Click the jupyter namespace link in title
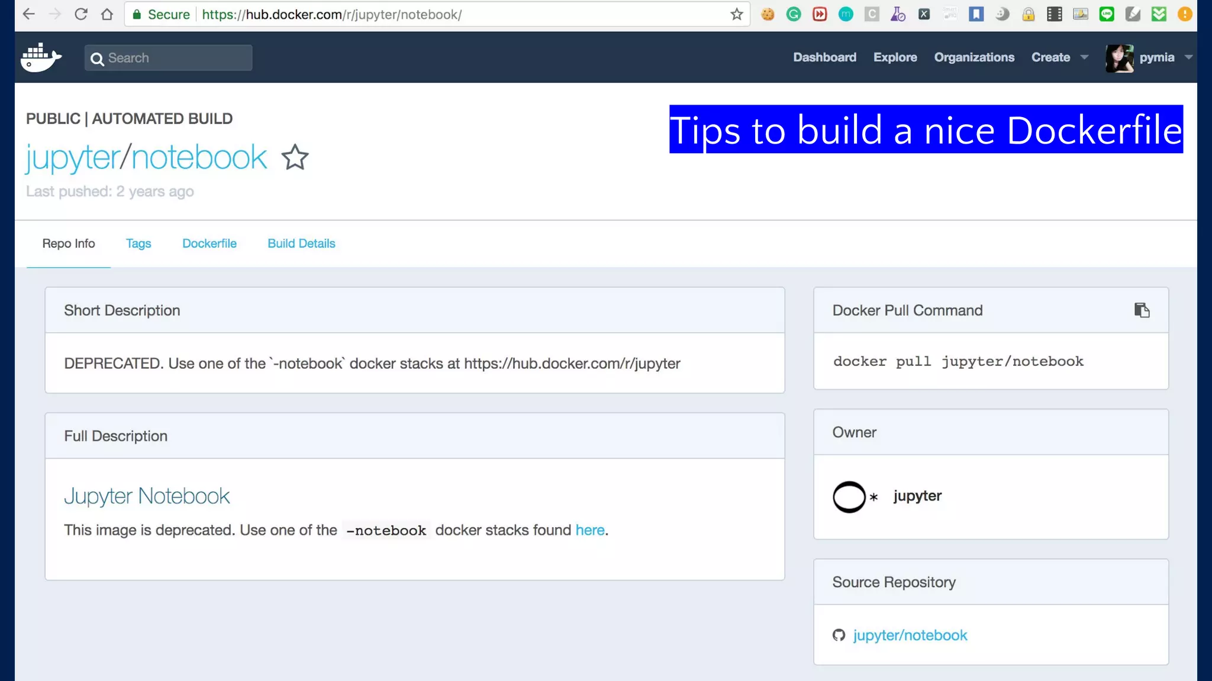1212x681 pixels. 73,158
